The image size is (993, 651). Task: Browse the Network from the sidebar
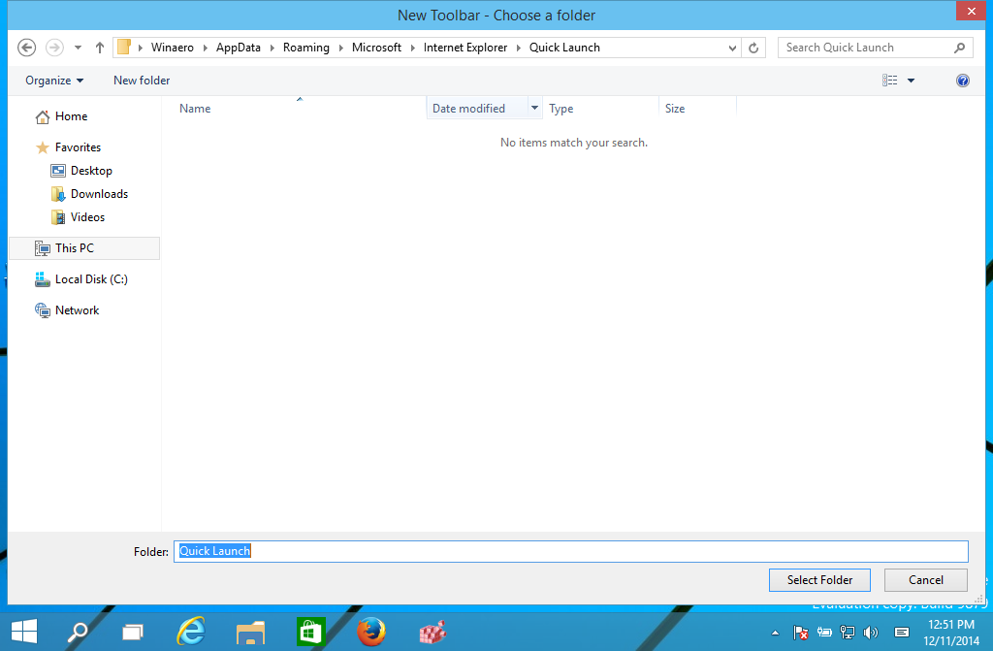pyautogui.click(x=78, y=309)
